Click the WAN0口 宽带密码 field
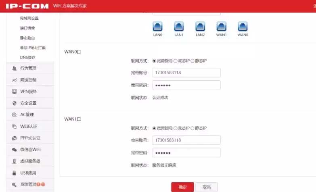 click(x=186, y=85)
